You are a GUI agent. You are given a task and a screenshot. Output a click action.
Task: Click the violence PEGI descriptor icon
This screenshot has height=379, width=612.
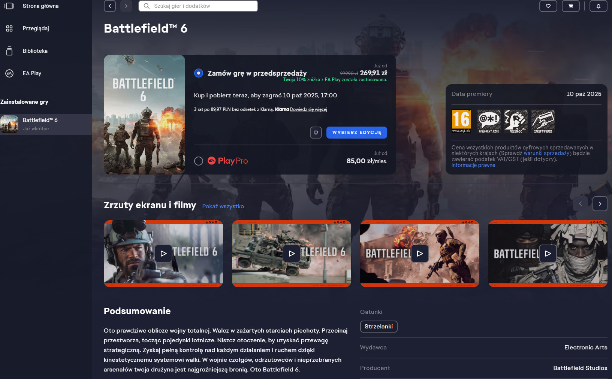(516, 121)
